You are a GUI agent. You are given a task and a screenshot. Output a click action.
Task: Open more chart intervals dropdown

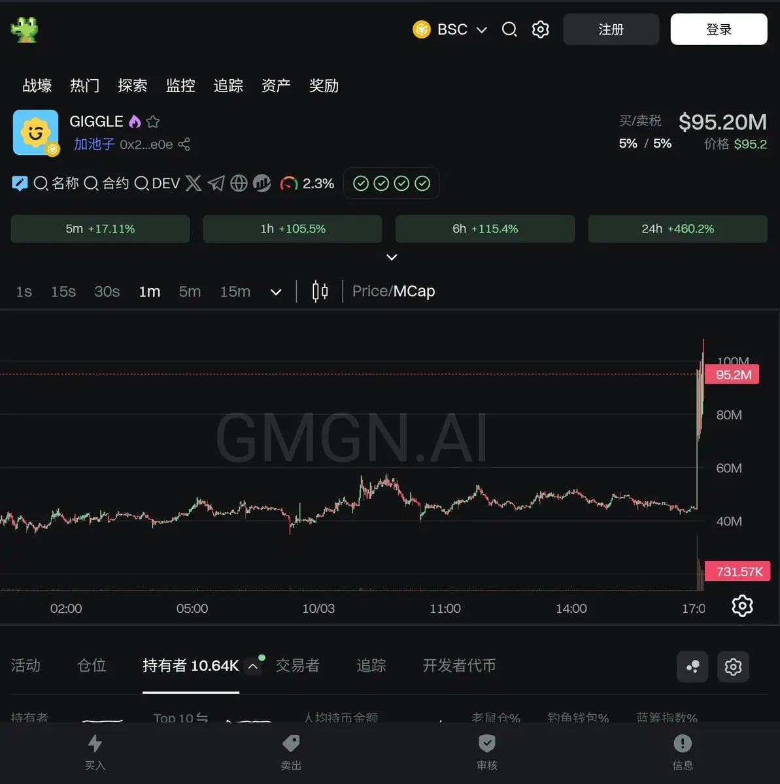[276, 292]
